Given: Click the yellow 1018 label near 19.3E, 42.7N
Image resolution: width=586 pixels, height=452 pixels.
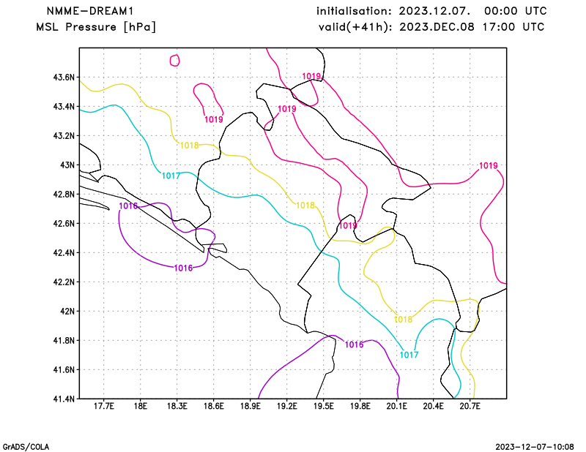Looking at the screenshot, I should 305,206.
